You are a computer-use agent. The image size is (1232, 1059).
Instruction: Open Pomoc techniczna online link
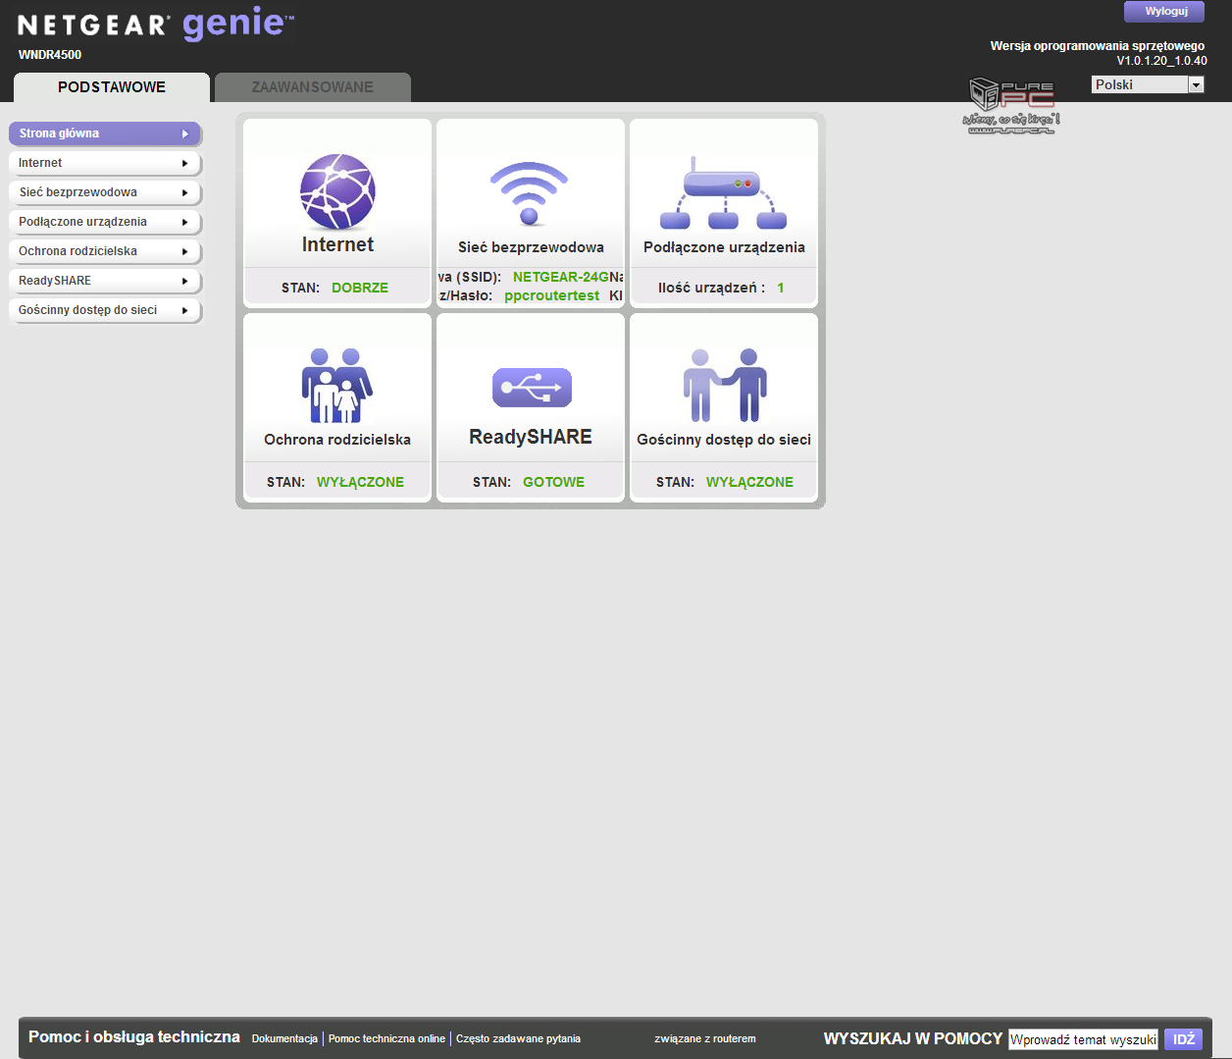pos(386,1038)
